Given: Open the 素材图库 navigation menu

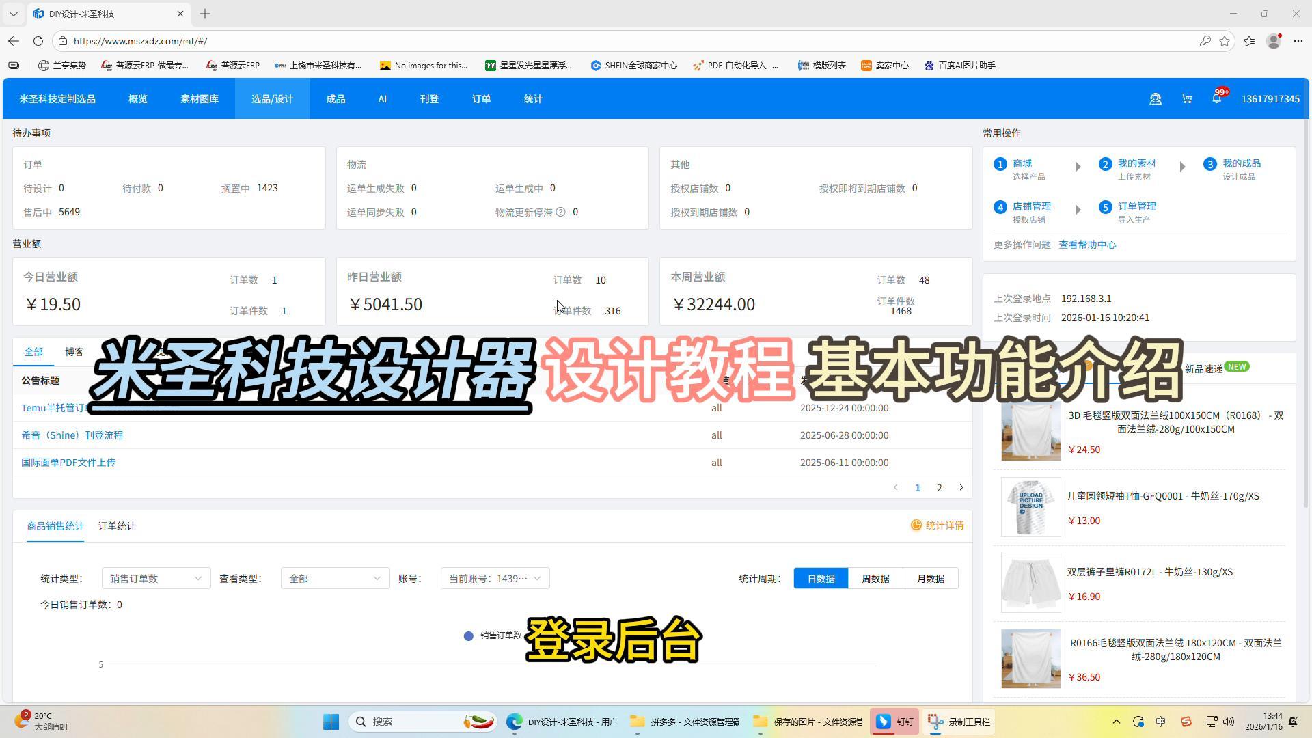Looking at the screenshot, I should pos(200,99).
